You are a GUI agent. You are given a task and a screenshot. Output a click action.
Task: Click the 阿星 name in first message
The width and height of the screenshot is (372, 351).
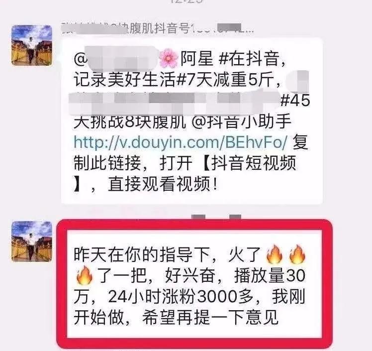click(x=197, y=59)
